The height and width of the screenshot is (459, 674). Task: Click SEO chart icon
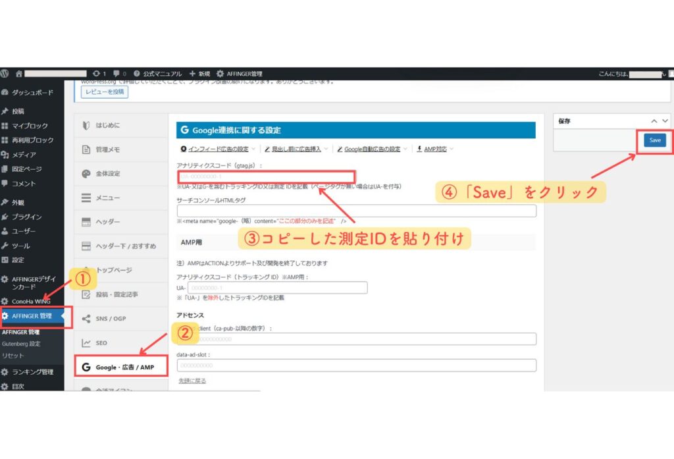tap(86, 343)
